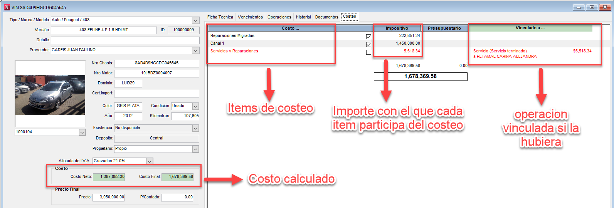
Task: Open the Vencimientos tab
Action: (x=250, y=17)
